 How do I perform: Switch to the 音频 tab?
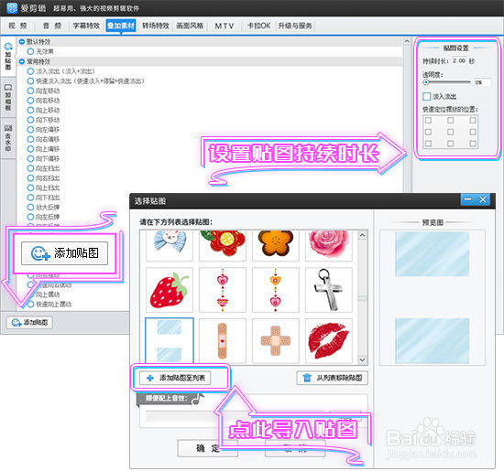point(52,26)
